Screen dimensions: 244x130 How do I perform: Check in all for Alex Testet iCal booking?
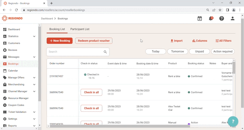[x=91, y=108]
